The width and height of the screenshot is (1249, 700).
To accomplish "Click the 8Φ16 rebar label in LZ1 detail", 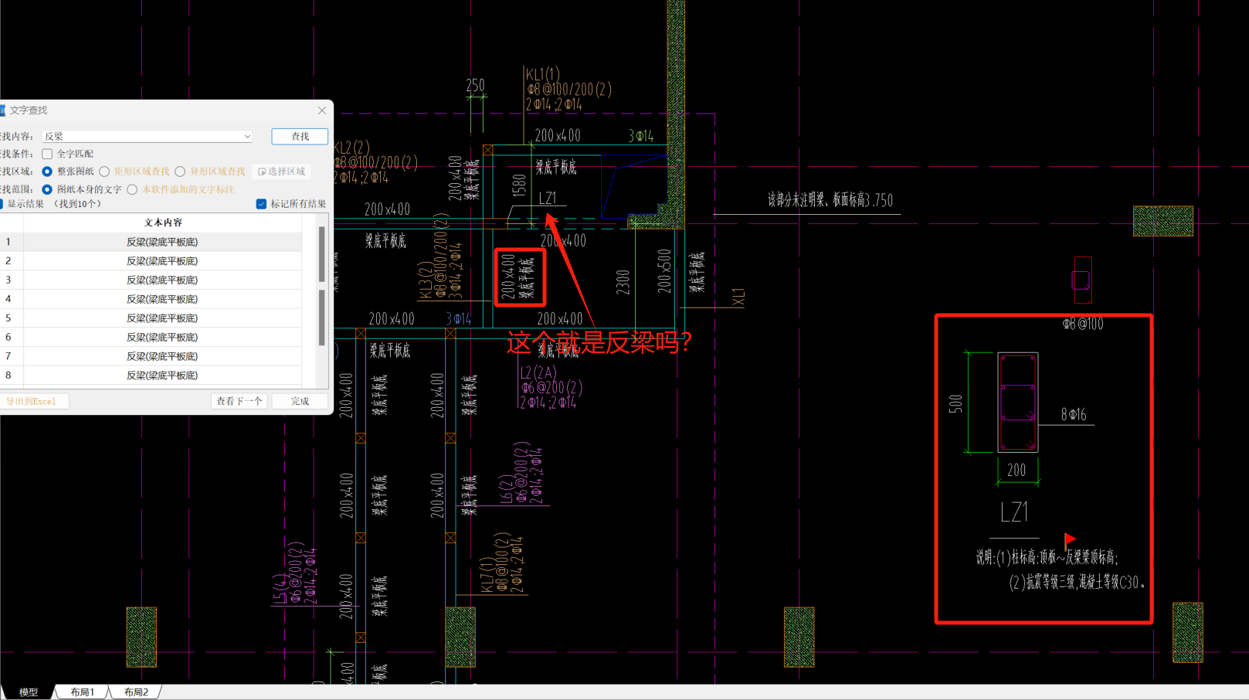I will (1074, 415).
